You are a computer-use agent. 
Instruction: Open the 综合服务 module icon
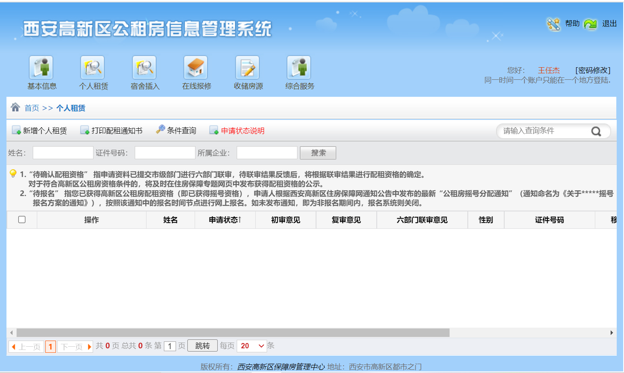pyautogui.click(x=299, y=67)
